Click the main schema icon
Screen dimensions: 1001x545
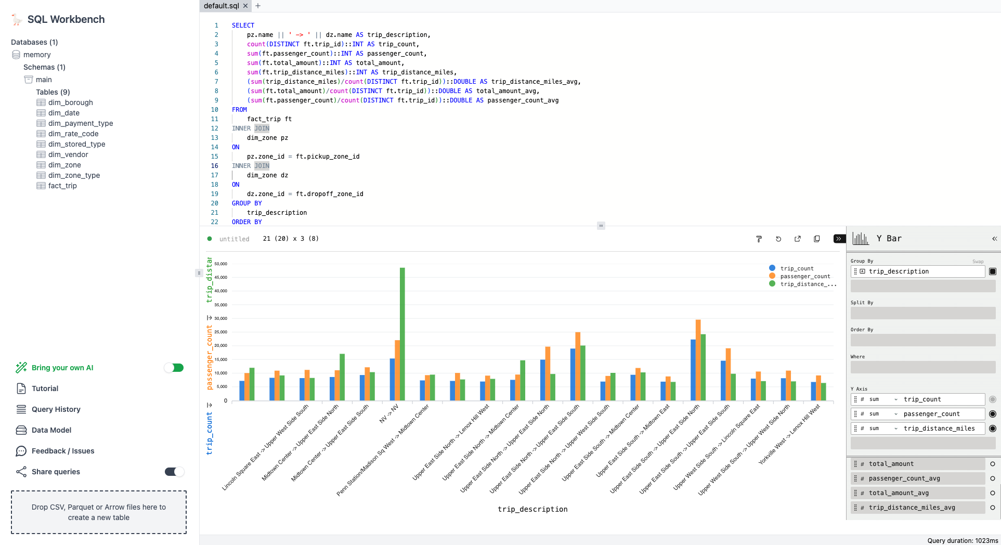tap(29, 80)
